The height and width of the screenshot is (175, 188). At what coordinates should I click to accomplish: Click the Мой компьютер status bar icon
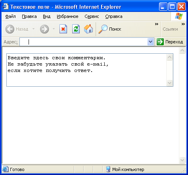pos(108,169)
